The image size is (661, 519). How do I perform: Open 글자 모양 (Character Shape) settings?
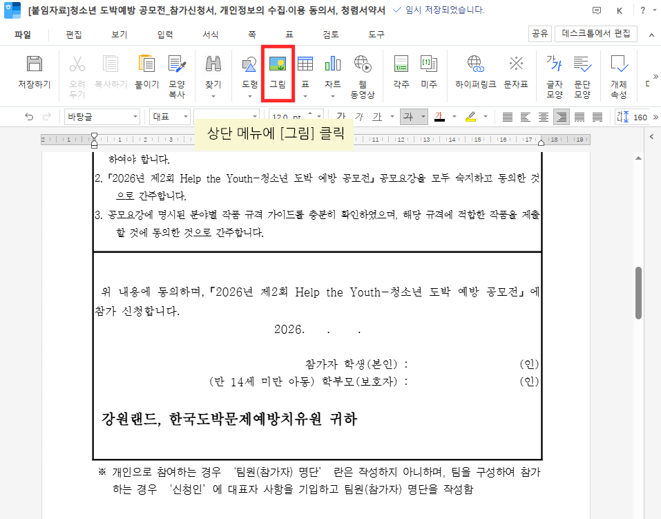[x=555, y=71]
